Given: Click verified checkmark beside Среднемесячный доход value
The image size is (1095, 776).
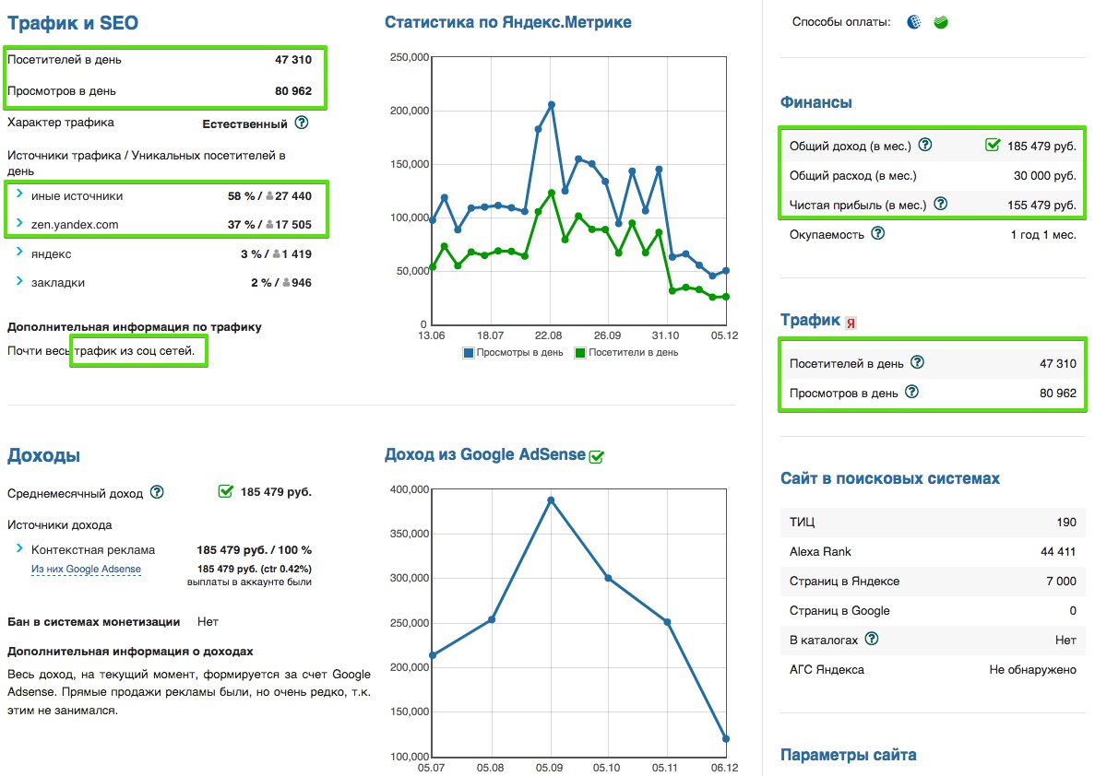Looking at the screenshot, I should point(226,491).
